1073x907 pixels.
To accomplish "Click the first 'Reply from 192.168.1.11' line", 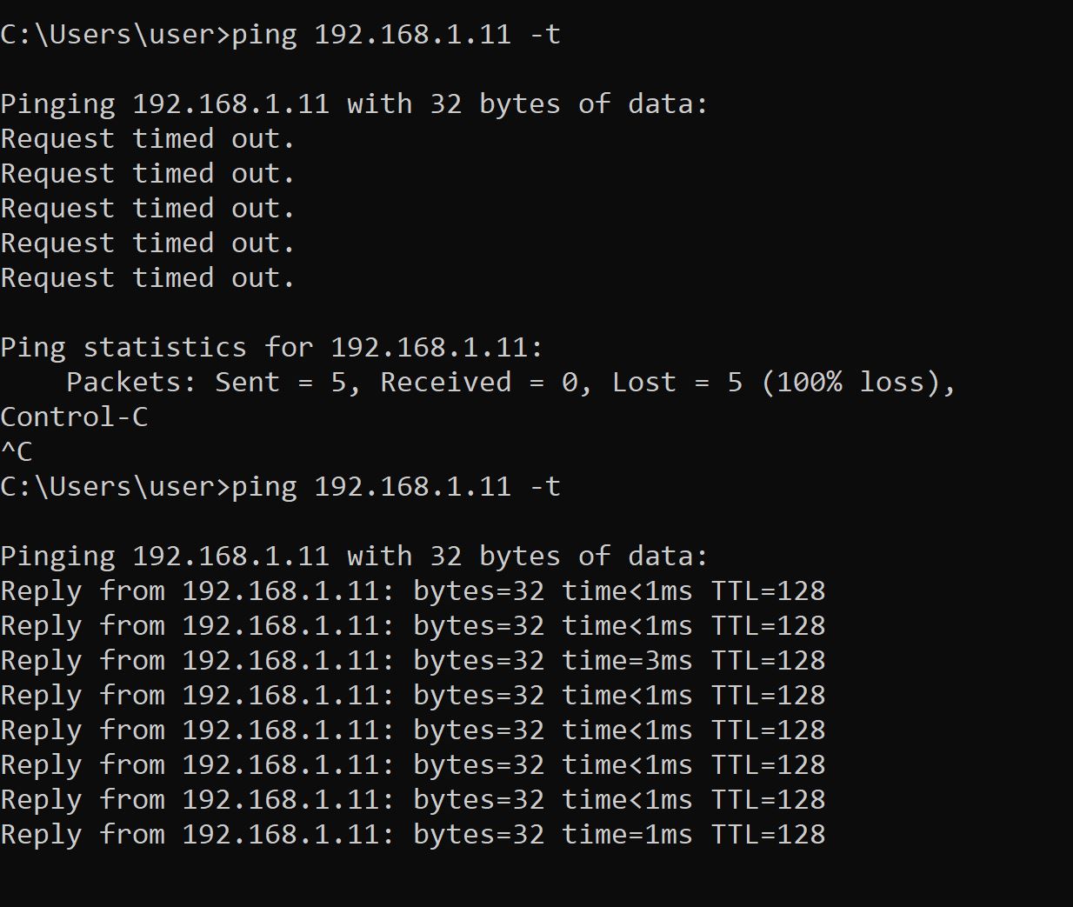I will (x=412, y=591).
